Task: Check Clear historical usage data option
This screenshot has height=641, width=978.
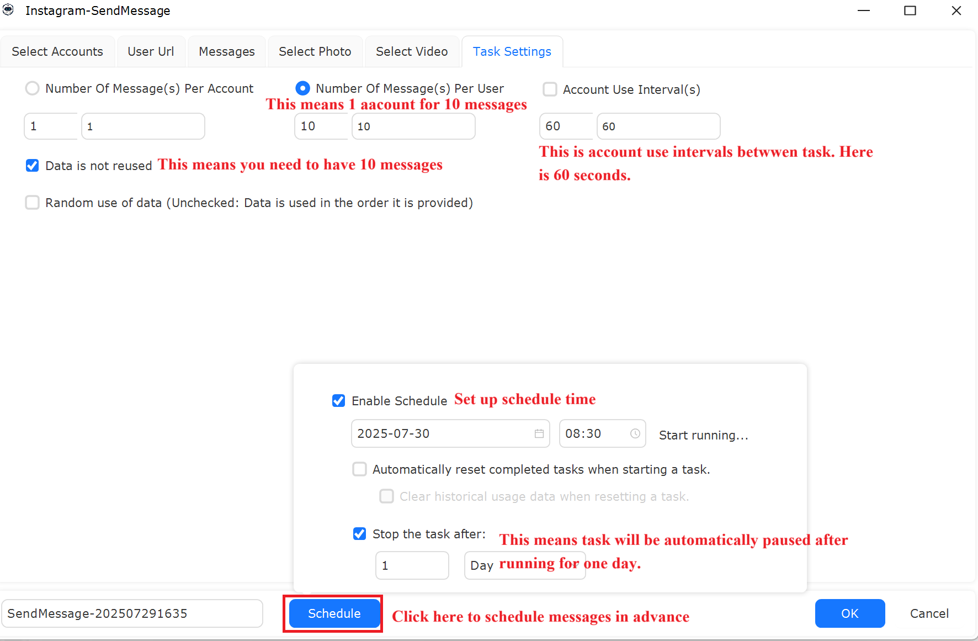Action: (x=386, y=496)
